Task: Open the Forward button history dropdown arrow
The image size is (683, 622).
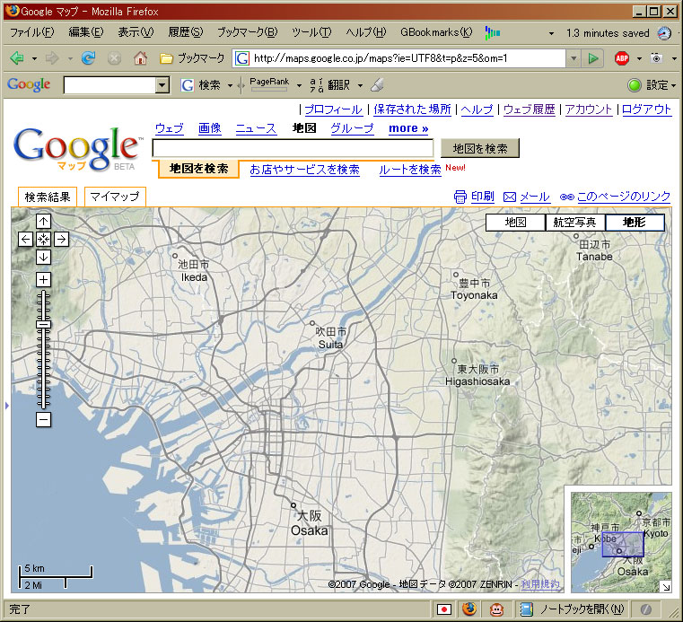Action: tap(69, 58)
